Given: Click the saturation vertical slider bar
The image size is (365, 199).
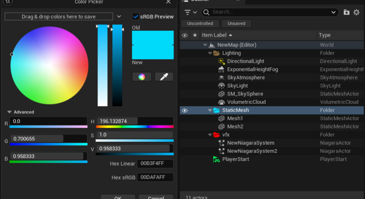Looking at the screenshot, I should coord(102,65).
